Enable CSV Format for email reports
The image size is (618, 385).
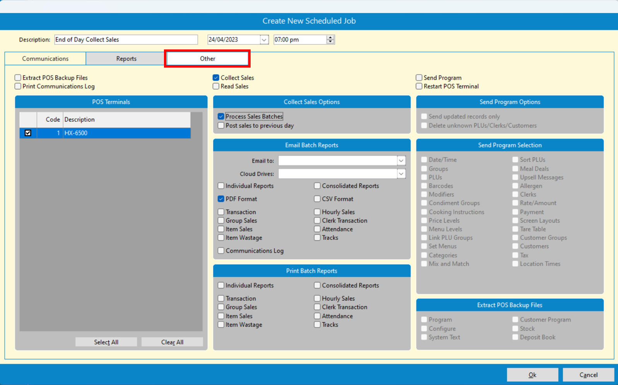pyautogui.click(x=318, y=199)
